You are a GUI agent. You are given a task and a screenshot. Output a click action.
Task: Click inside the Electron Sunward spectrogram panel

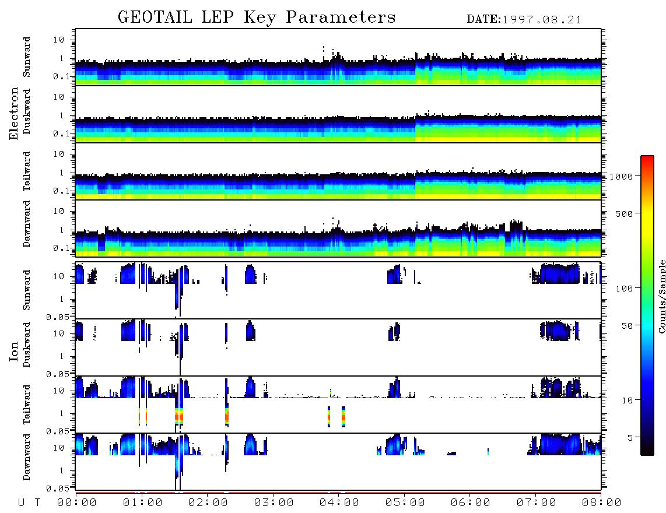(338, 57)
